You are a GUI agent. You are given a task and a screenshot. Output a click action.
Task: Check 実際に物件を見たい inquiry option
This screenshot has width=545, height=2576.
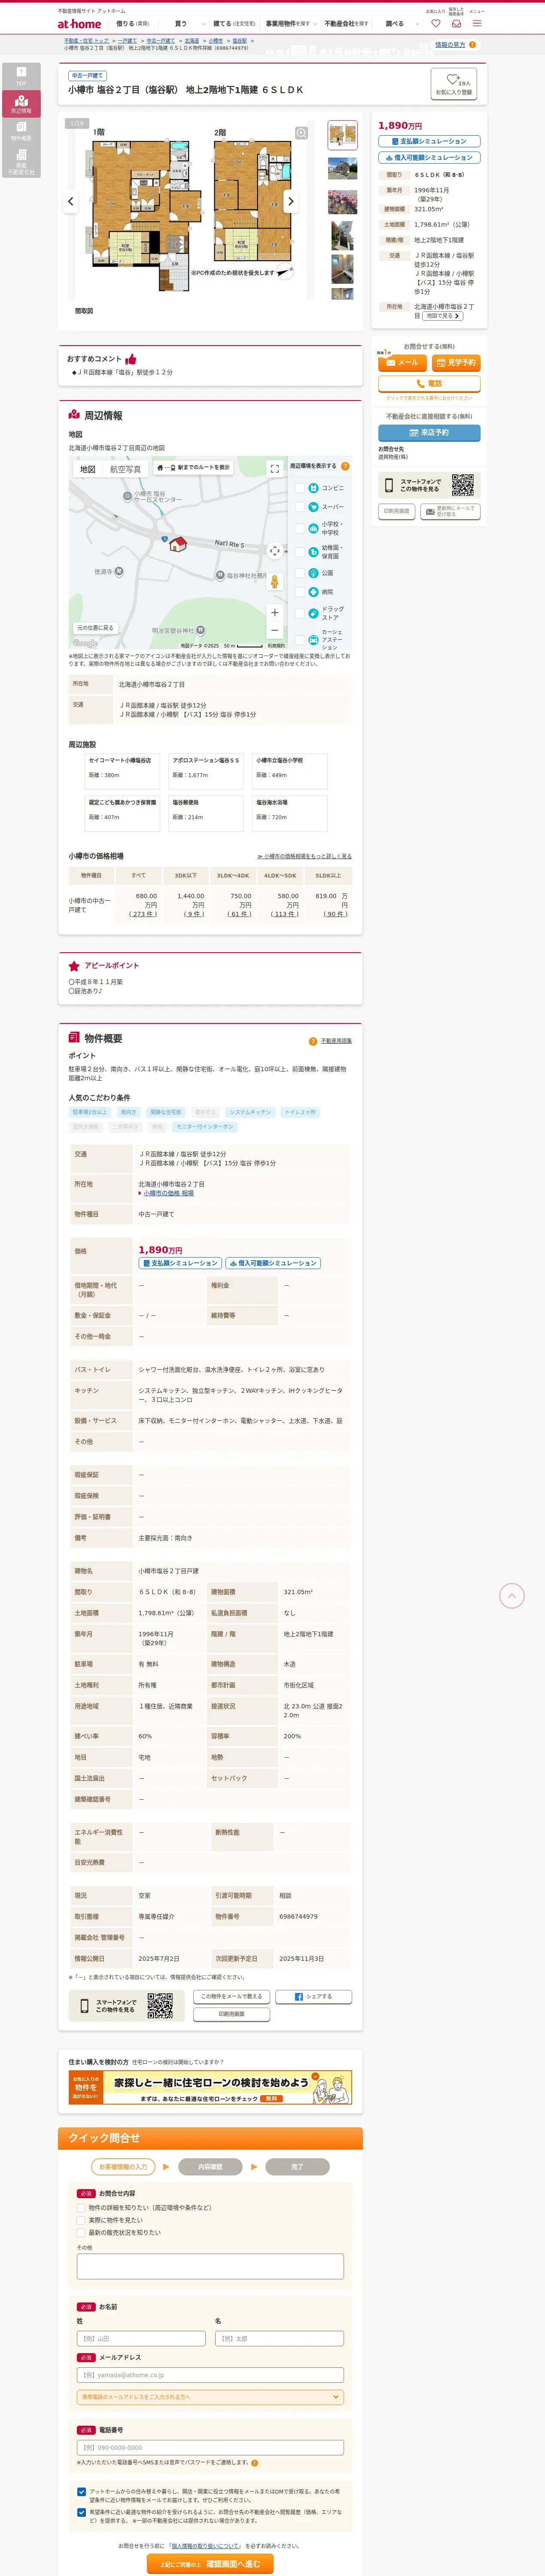click(81, 2220)
